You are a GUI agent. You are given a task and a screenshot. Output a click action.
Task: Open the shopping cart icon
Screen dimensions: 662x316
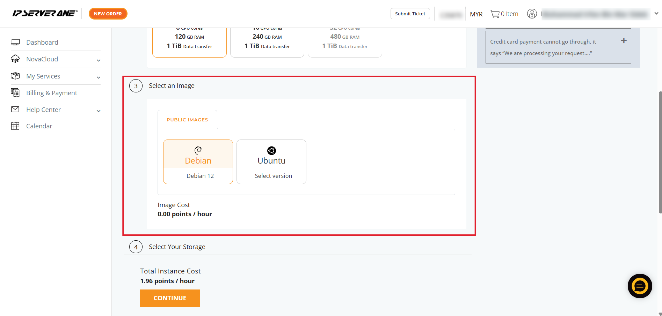[495, 14]
